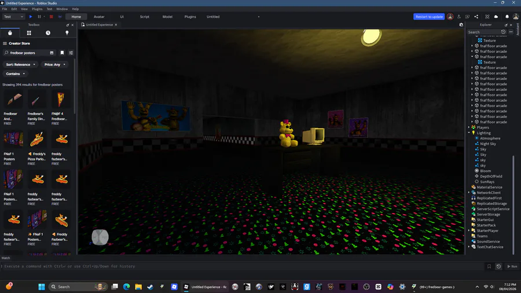Select Toolbox Recent clock tab
This screenshot has height=293, width=521.
coord(48,33)
